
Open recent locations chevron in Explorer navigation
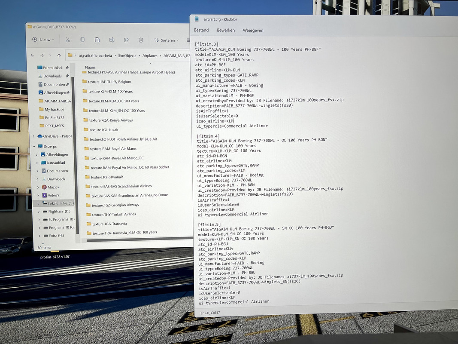50,55
